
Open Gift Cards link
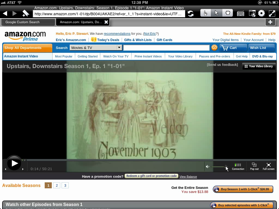click(164, 40)
